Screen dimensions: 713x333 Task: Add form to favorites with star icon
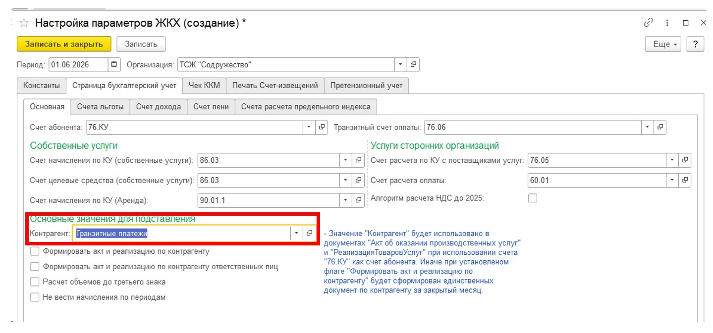[x=23, y=23]
